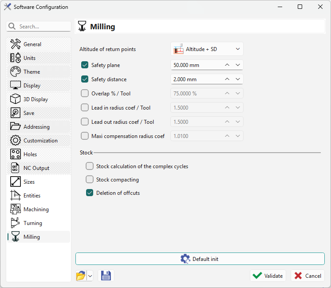Image resolution: width=331 pixels, height=288 pixels.
Task: Open Altitude of return points dropdown
Action: [207, 49]
